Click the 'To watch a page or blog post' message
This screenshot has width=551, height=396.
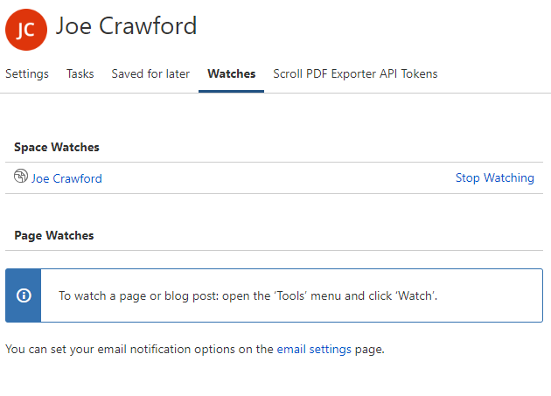[248, 295]
